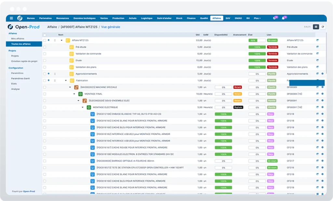Open the notifications bell icon
The height and width of the screenshot is (201, 333).
(x=283, y=18)
